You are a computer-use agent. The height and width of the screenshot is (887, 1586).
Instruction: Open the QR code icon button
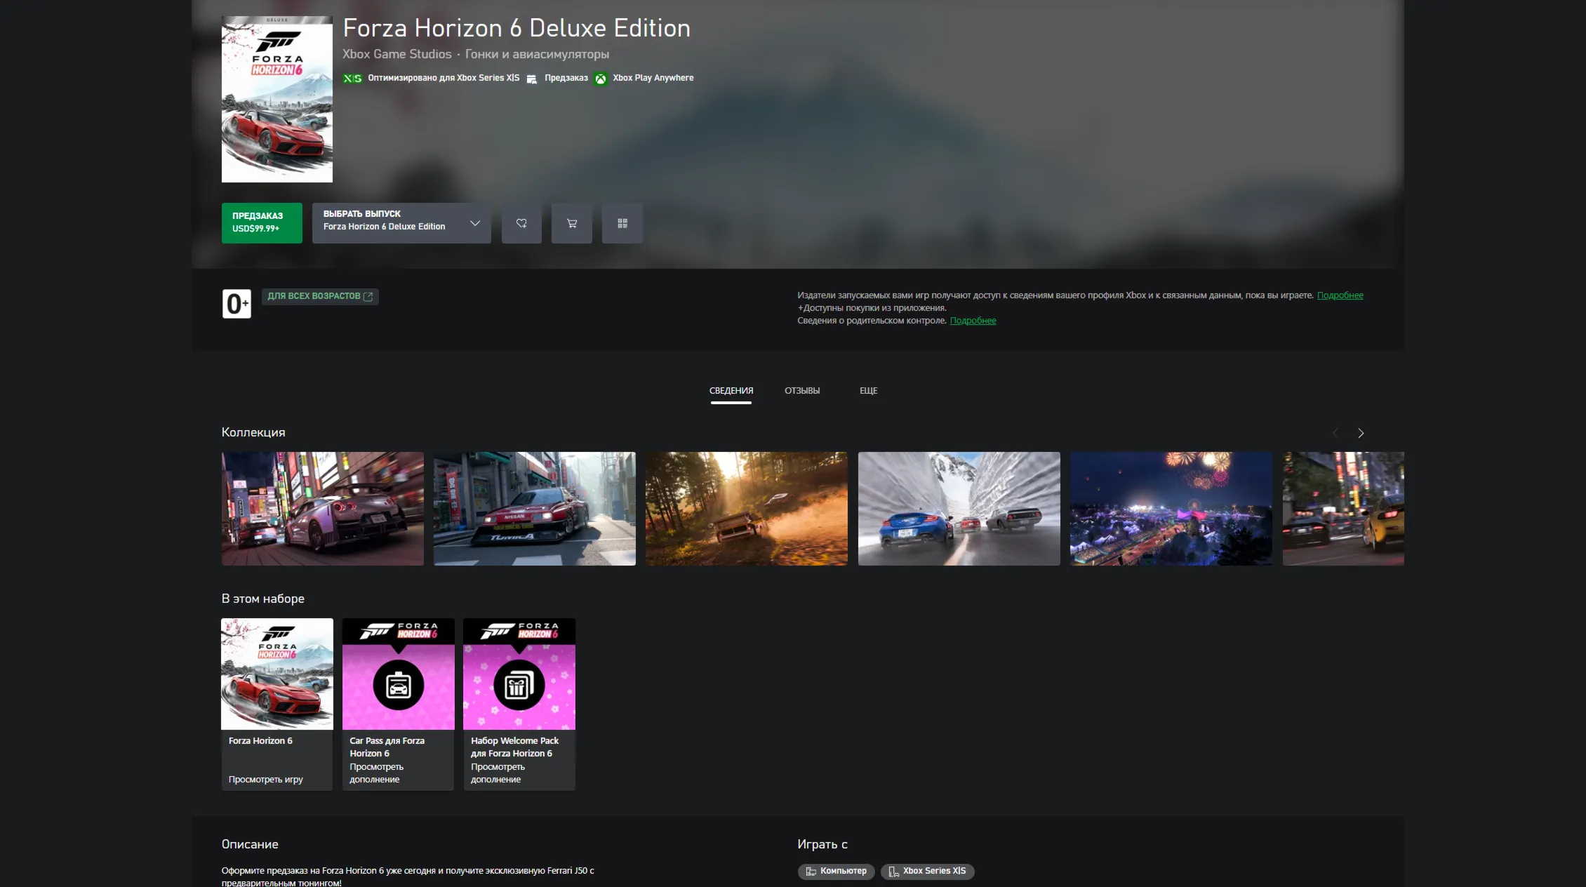click(622, 223)
